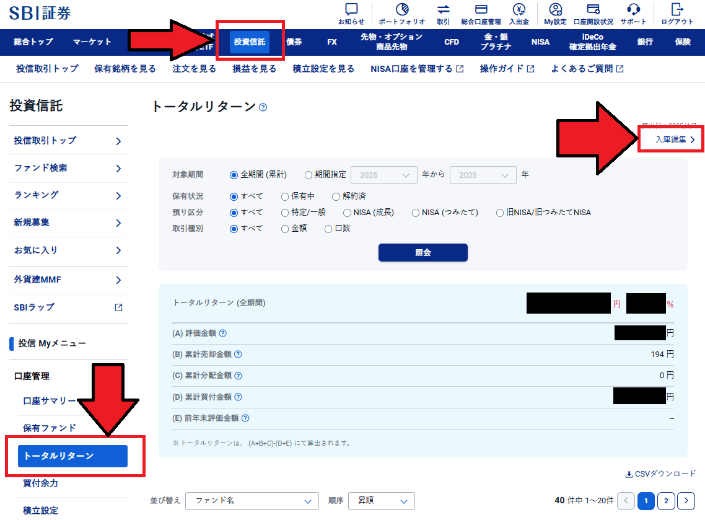705x520 pixels.
Task: Open 総合口座管理 card icon
Action: [481, 9]
